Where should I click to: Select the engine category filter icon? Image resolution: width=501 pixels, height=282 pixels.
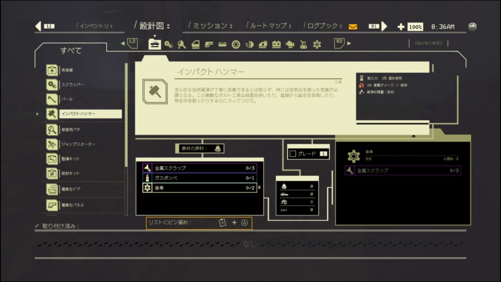click(290, 45)
